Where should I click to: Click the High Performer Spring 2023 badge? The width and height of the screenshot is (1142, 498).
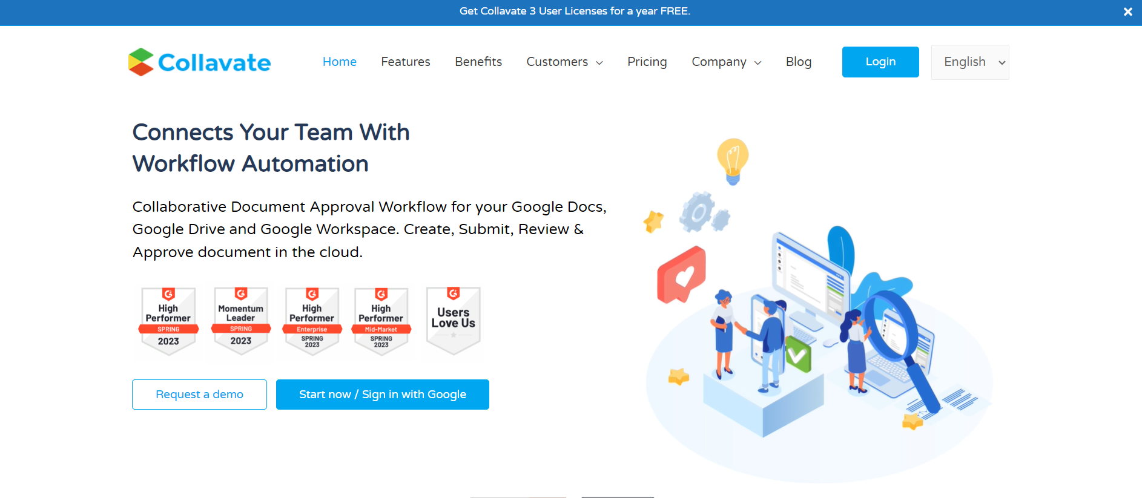tap(168, 321)
